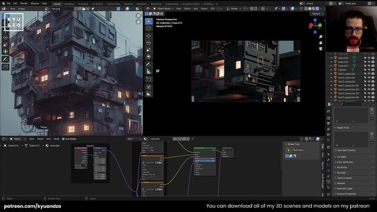The height and width of the screenshot is (212, 377).
Task: Select the Add Cube tool in viewport toolbar
Action: (x=148, y=79)
